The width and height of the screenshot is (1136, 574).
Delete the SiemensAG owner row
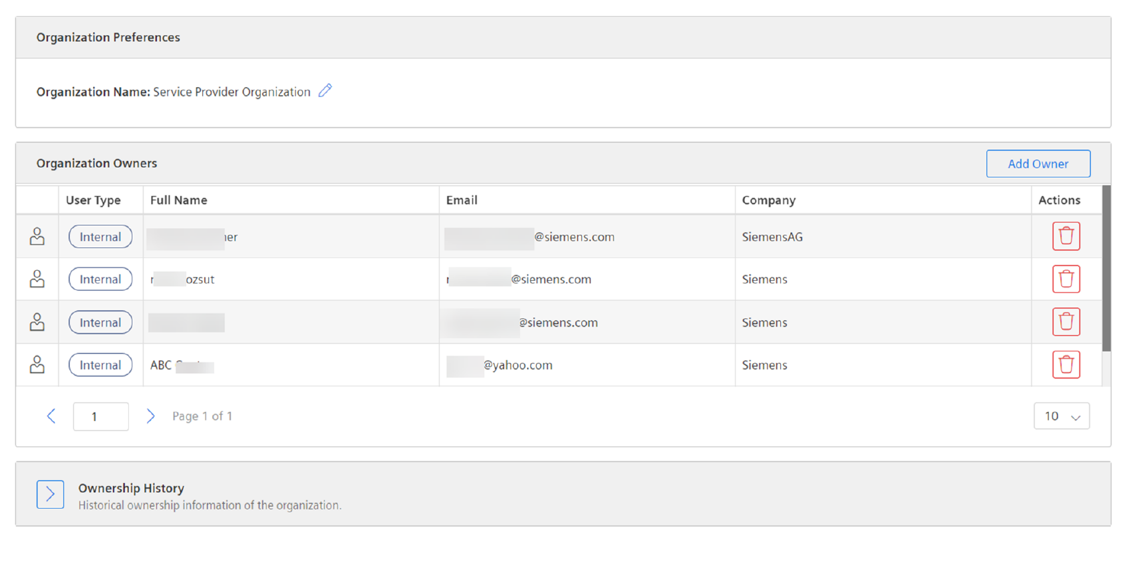pyautogui.click(x=1065, y=236)
